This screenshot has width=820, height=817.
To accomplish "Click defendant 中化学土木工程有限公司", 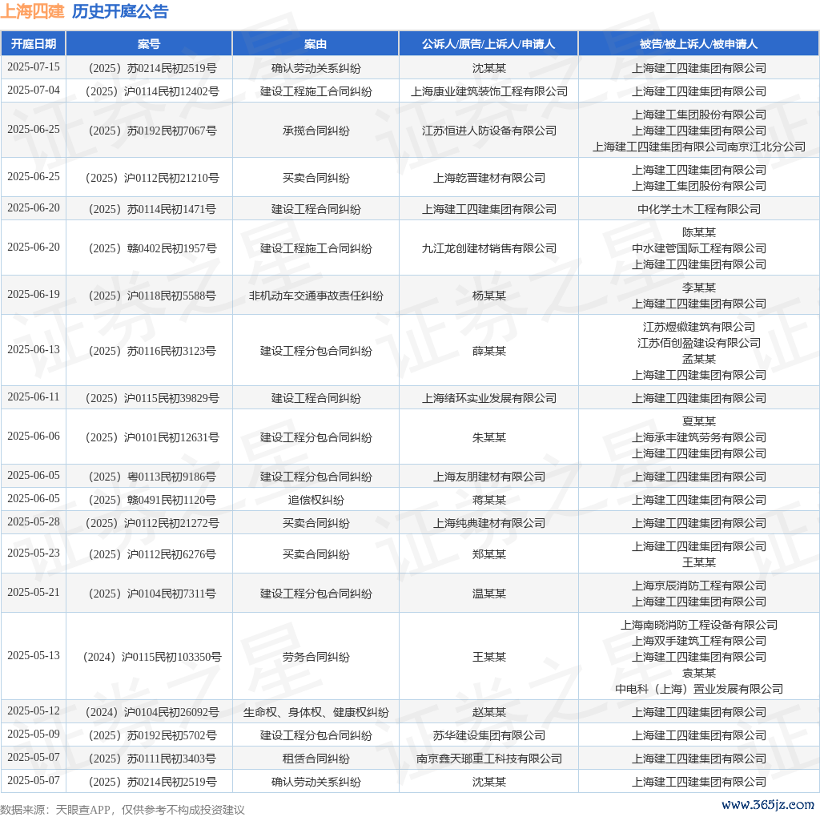I will coord(698,209).
